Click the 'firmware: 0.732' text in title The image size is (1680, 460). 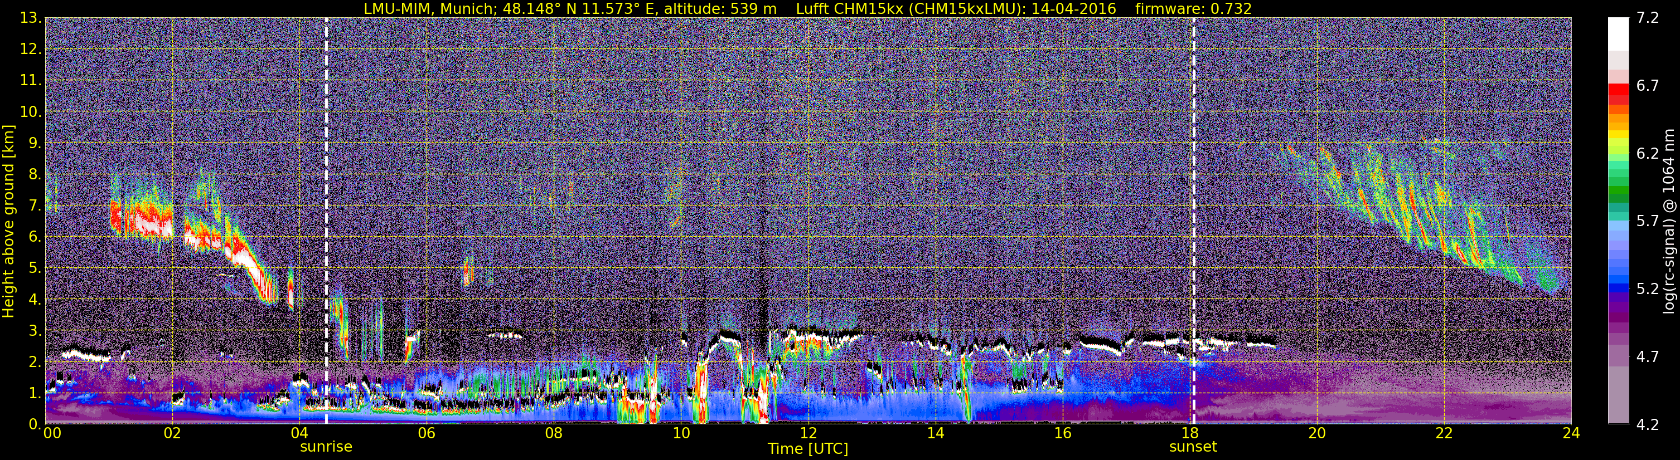[1193, 8]
